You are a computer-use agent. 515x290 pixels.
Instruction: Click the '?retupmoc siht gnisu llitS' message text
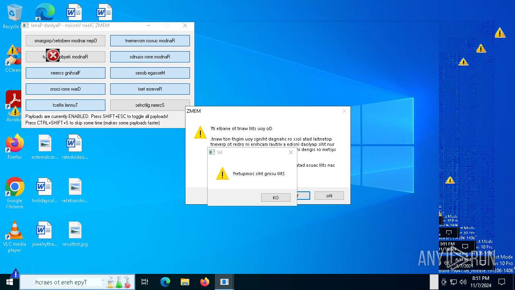259,174
